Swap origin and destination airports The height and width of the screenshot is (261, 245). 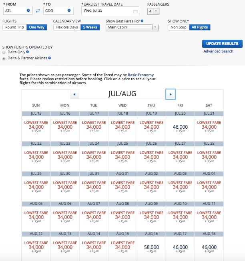tap(38, 11)
